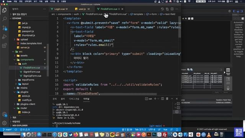The width and height of the screenshot is (245, 138).
Task: Maximize the terminal panel with the chevron up
Action: pyautogui.click(x=172, y=99)
